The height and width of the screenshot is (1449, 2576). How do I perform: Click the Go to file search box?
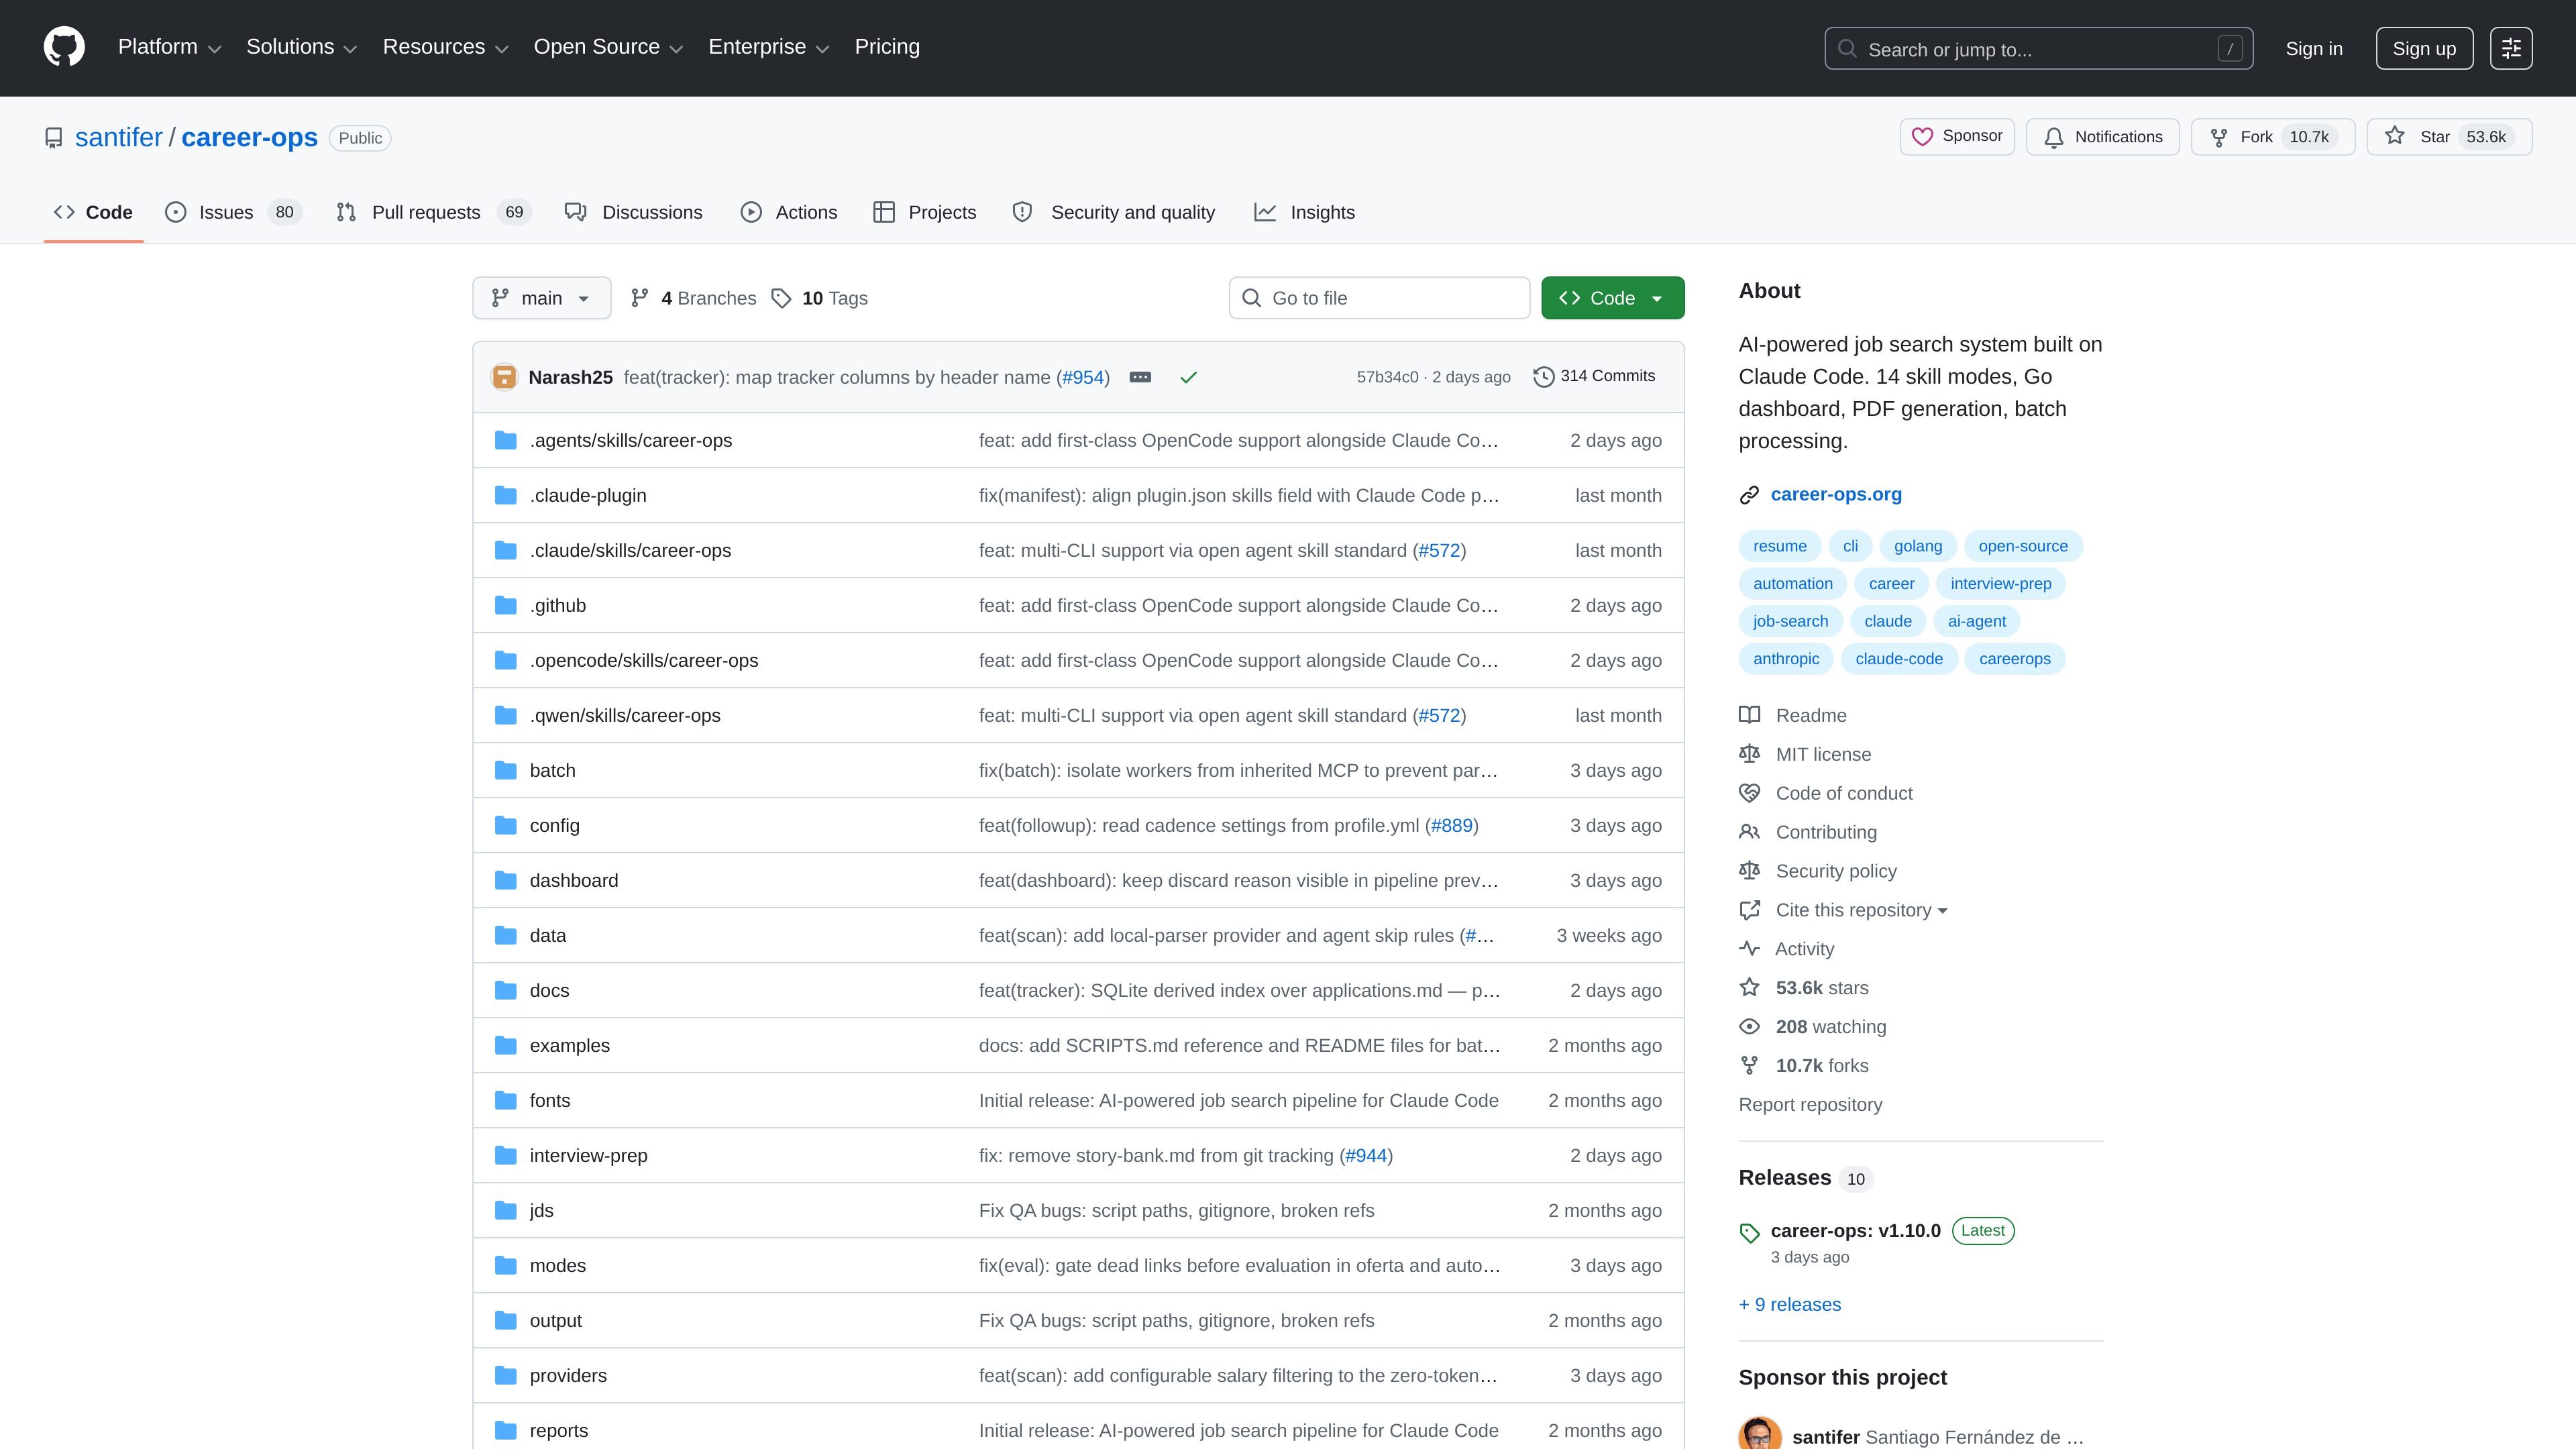pos(1379,298)
